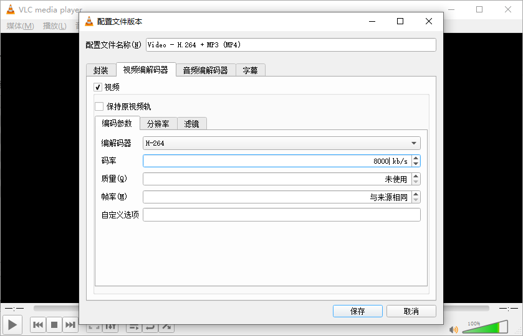Click VLC cone icon in dialog title
Screen dimensions: 523x336
pyautogui.click(x=89, y=21)
